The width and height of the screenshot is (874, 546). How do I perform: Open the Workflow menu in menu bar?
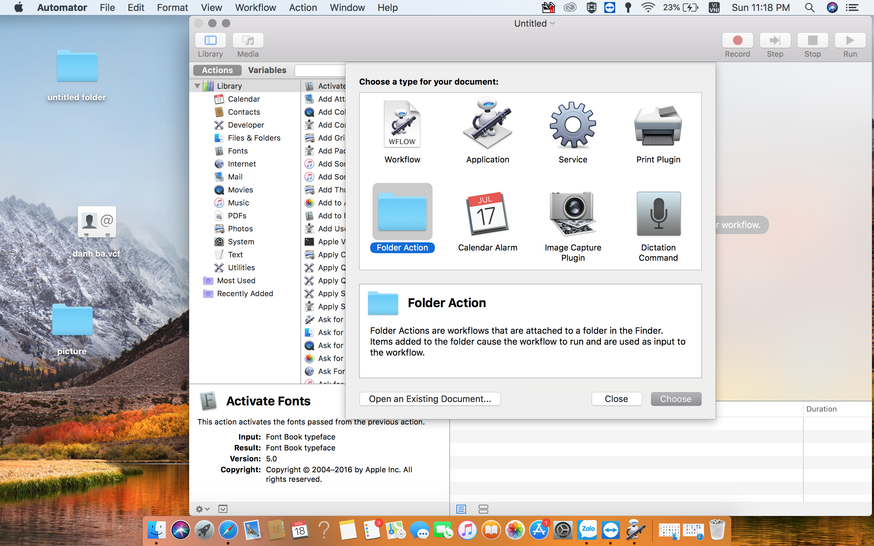pyautogui.click(x=255, y=8)
